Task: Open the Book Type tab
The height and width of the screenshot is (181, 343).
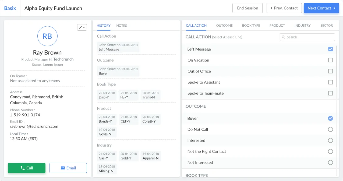Action: [251, 26]
